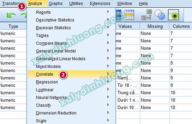Viewport: 192px width, 124px height.
Task: Open the Analyze menu
Action: pyautogui.click(x=35, y=4)
